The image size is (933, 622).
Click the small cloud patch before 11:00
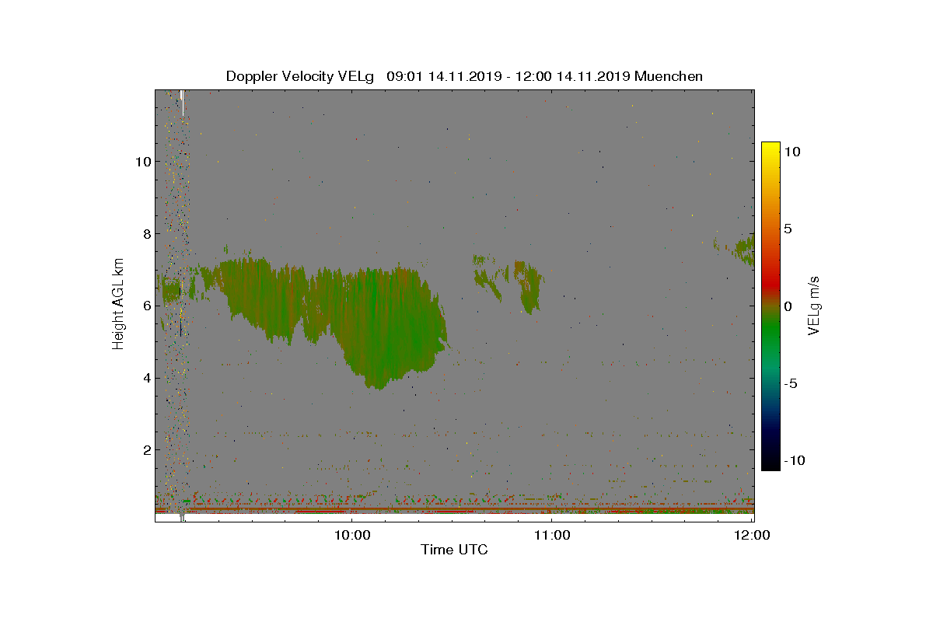(530, 286)
